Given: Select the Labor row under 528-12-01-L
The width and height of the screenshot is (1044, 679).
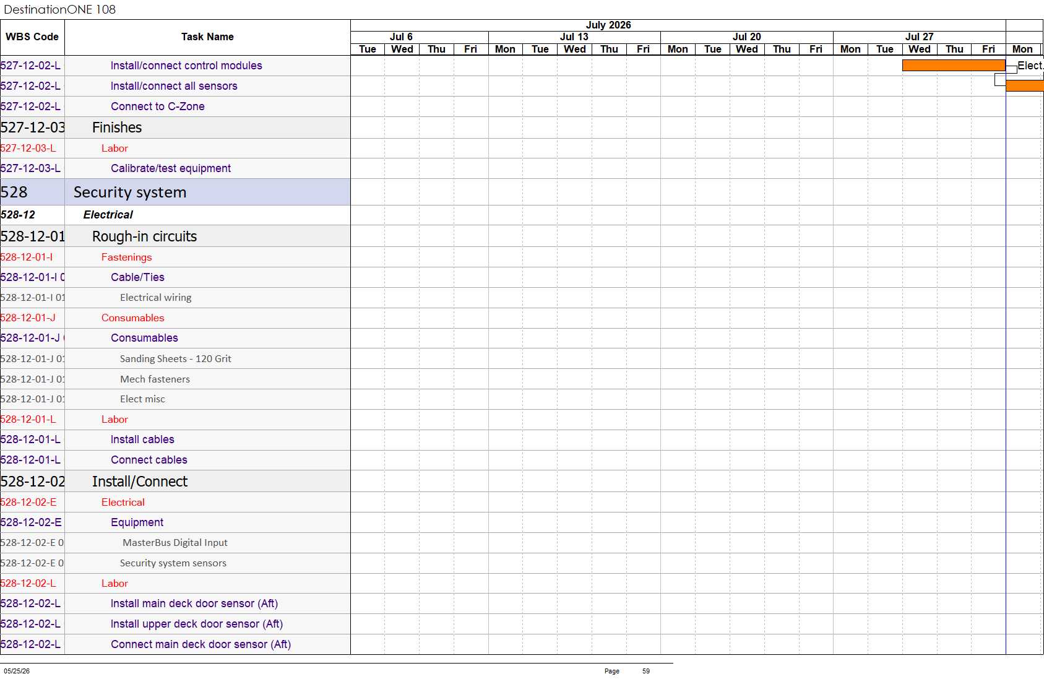Looking at the screenshot, I should point(175,419).
